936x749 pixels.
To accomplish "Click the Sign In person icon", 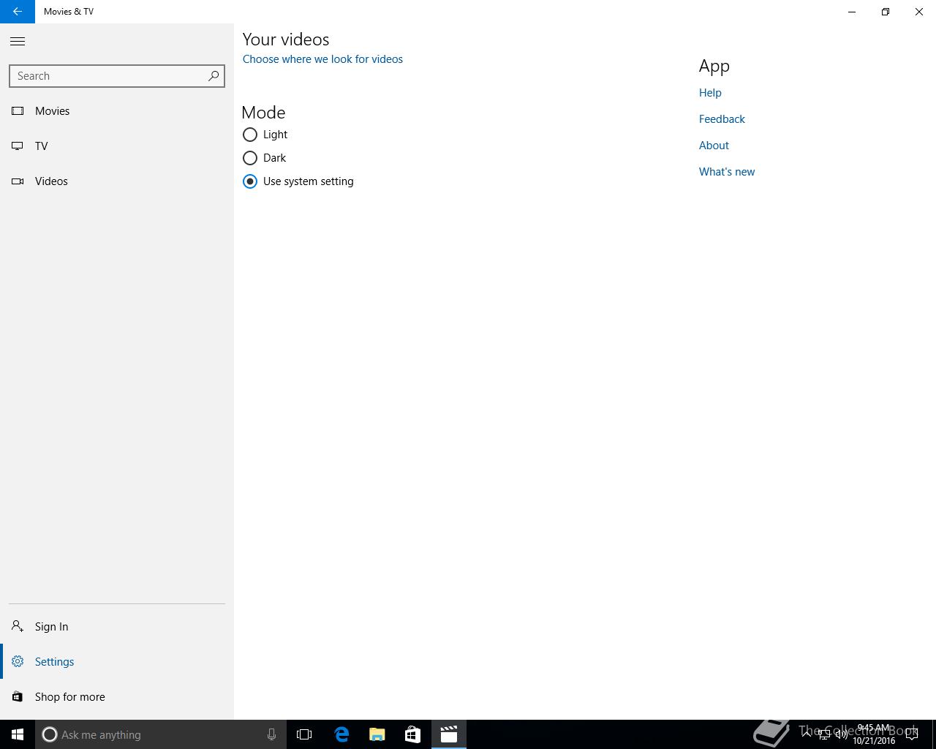I will [x=18, y=627].
